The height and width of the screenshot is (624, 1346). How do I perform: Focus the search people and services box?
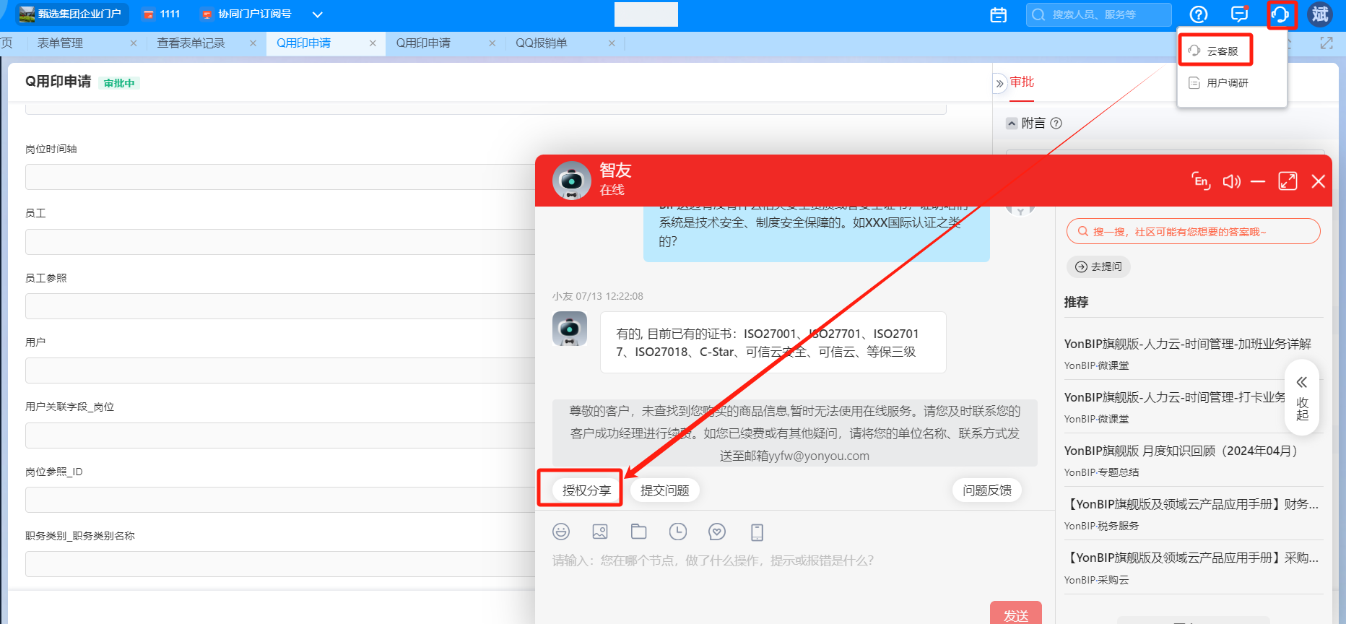(1099, 14)
